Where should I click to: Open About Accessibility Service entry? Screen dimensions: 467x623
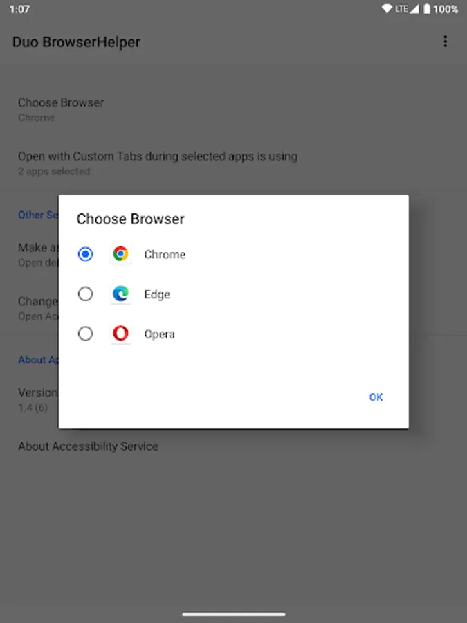88,446
